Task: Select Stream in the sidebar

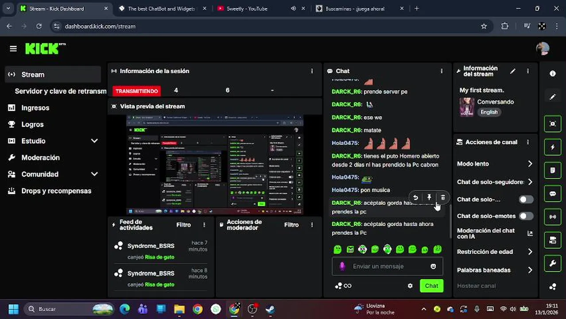Action: (x=53, y=74)
